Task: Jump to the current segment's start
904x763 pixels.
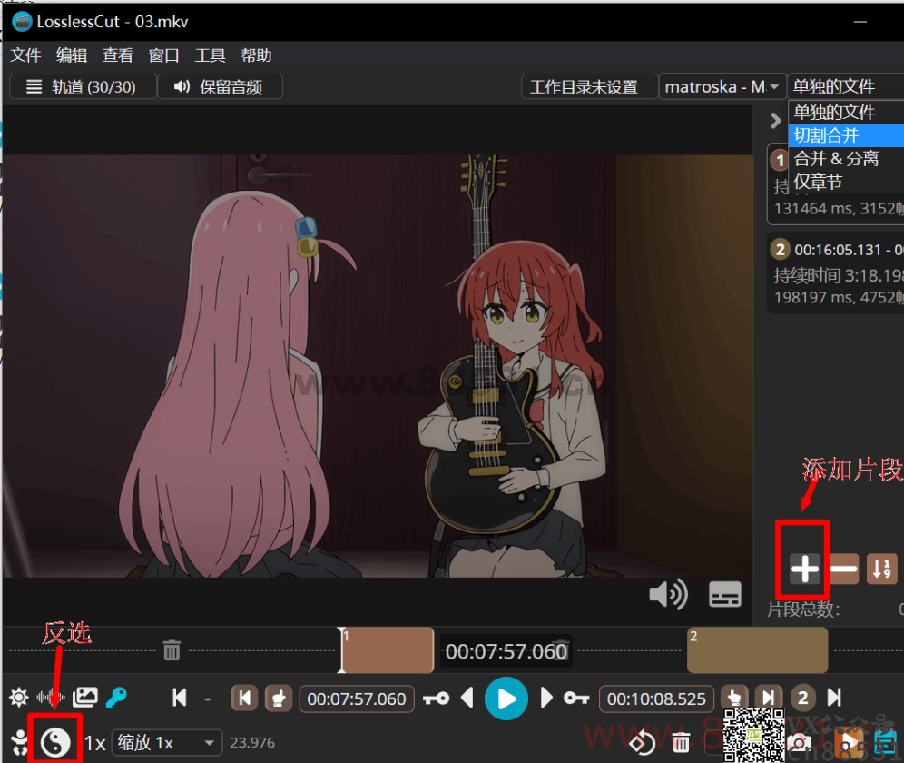Action: pos(244,699)
